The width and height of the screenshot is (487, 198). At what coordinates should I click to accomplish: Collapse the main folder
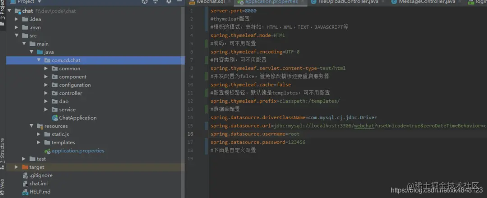(24, 44)
